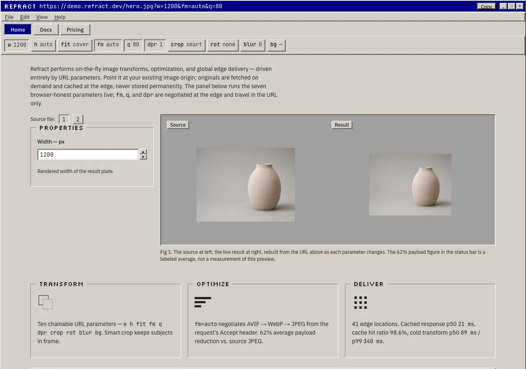Image resolution: width=526 pixels, height=369 pixels.
Task: Switch to the Home tab
Action: 18,30
